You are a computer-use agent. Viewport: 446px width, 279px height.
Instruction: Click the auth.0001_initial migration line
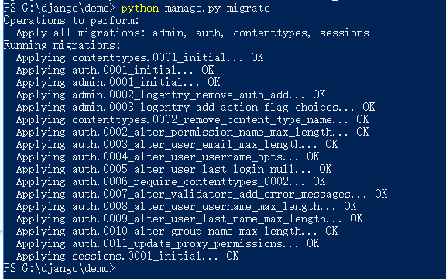point(115,70)
